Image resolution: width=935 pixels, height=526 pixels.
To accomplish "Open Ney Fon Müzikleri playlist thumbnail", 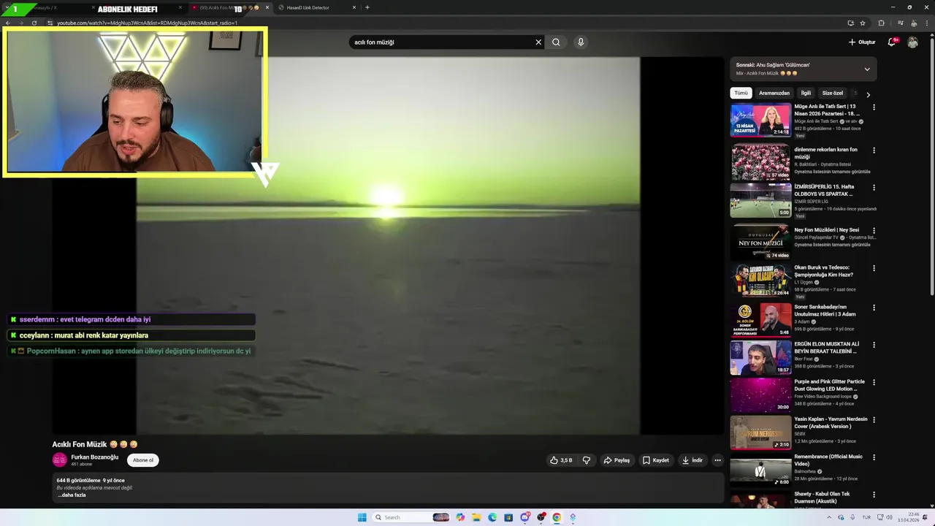I will point(760,242).
